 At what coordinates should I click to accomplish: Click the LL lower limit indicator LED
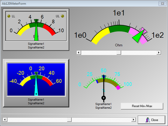(9, 16)
